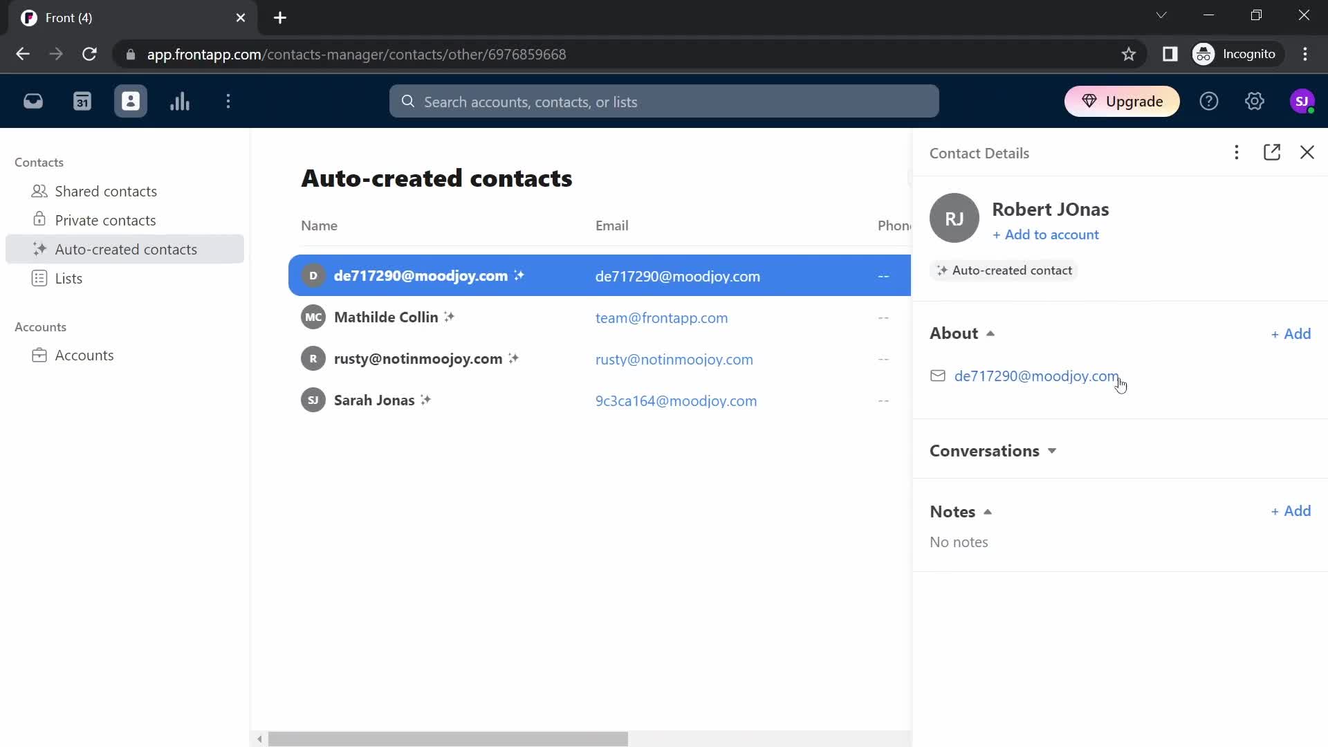The height and width of the screenshot is (747, 1328).
Task: Open Chrome menu three dots
Action: [1305, 54]
